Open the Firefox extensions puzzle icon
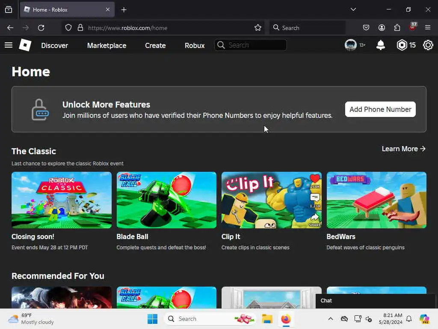438x329 pixels. pyautogui.click(x=397, y=28)
